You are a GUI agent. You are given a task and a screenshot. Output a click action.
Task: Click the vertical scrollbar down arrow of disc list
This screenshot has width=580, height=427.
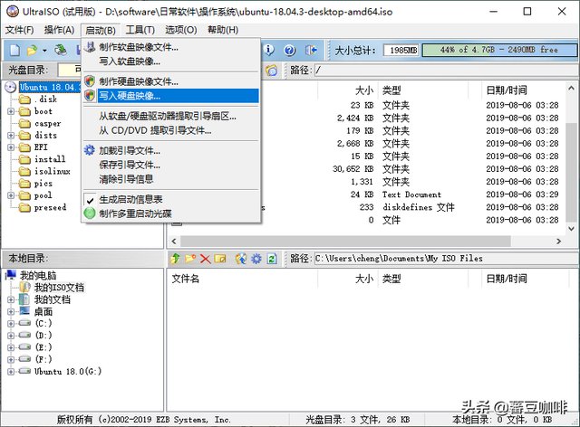571,229
